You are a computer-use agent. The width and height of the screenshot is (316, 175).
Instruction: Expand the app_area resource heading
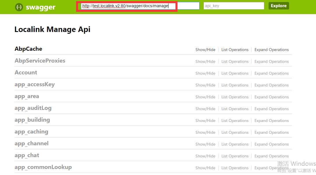[x=27, y=97]
